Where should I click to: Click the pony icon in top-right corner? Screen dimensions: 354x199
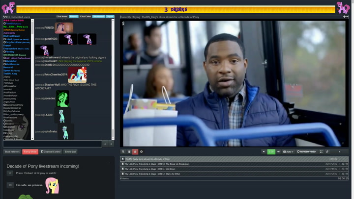[x=343, y=7]
